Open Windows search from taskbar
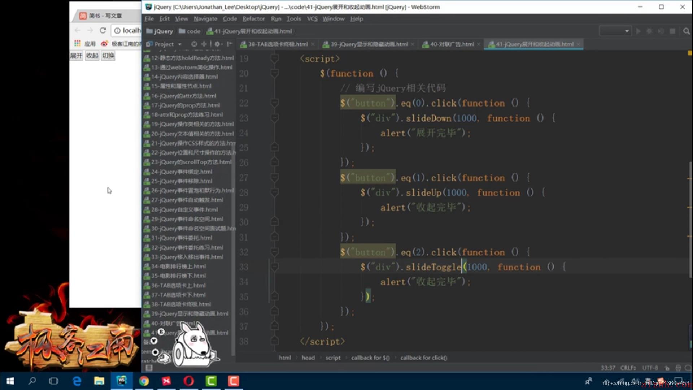This screenshot has height=390, width=693. pos(32,381)
